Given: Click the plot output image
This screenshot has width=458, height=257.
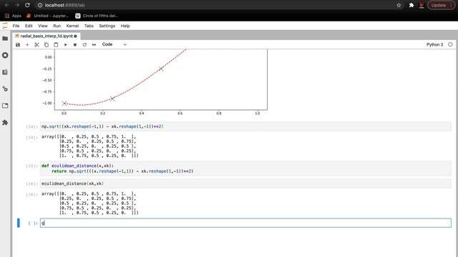Looking at the screenshot, I should pyautogui.click(x=155, y=83).
